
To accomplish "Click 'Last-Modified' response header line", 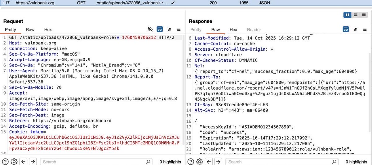I will point(253,38).
